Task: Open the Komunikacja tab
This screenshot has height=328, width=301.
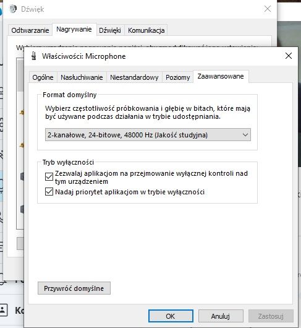Action: [146, 30]
